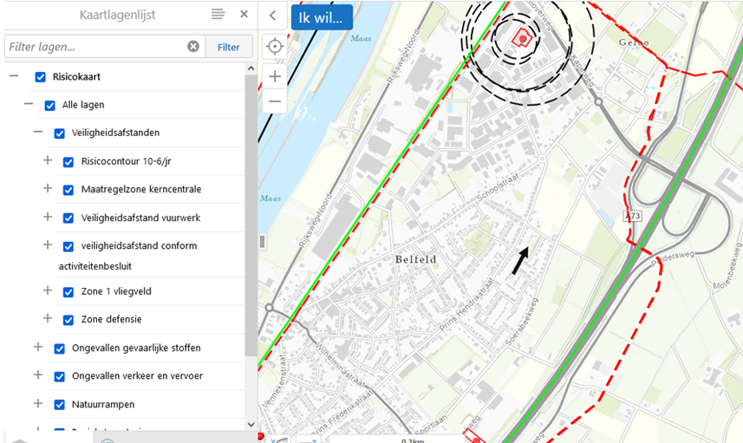Select the Natuurrampen label
The width and height of the screenshot is (743, 443).
pos(103,405)
